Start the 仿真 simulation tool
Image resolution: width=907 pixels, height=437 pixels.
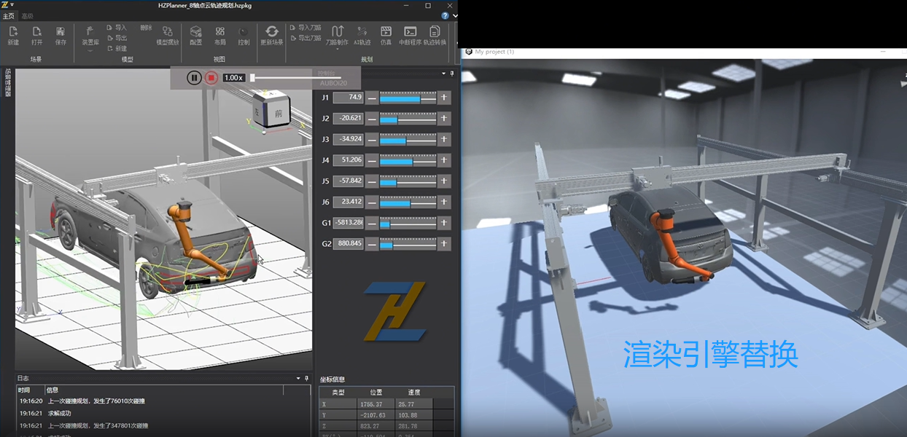[x=386, y=35]
